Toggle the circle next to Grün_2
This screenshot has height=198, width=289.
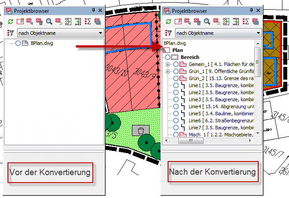coord(176,78)
